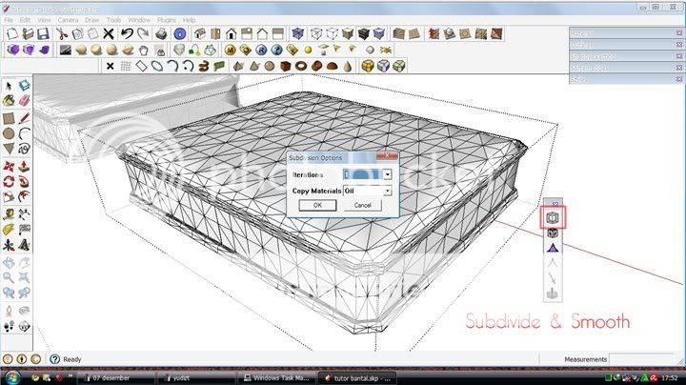
Task: Switch to Iso house view
Action: [199, 33]
